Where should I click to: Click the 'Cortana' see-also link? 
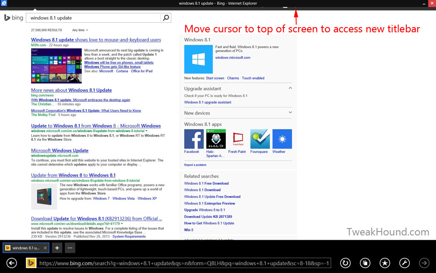[122, 71]
